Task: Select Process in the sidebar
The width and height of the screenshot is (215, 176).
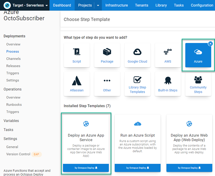Action: [x=13, y=51]
